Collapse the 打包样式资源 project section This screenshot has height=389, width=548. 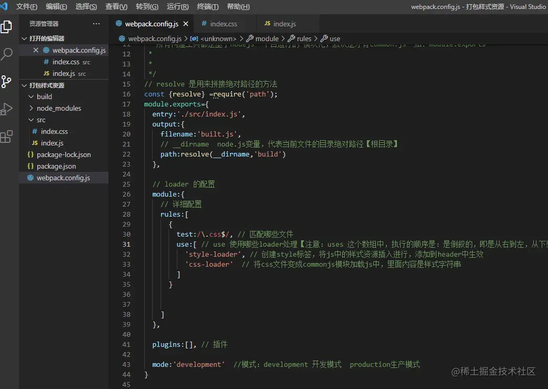coord(64,85)
